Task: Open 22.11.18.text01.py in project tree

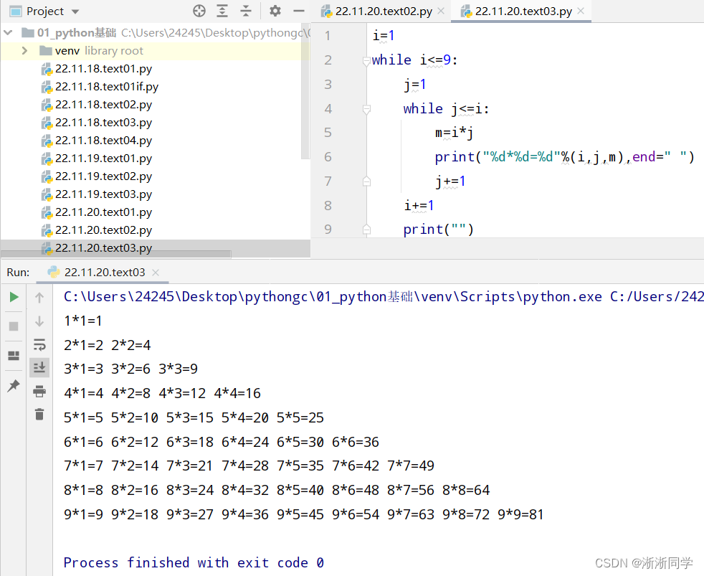Action: [x=103, y=69]
